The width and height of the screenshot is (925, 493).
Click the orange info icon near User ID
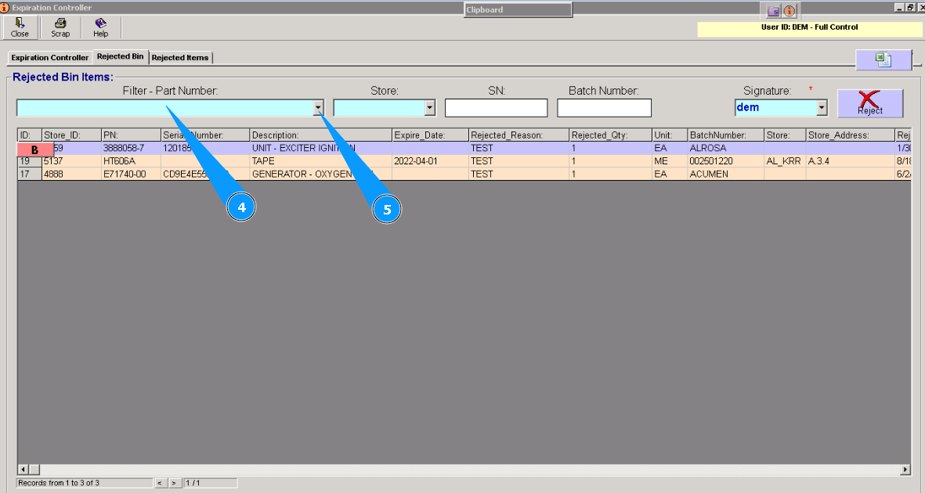pyautogui.click(x=790, y=11)
